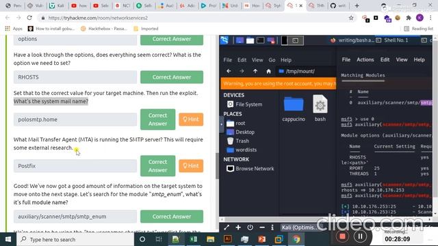Viewport: 438px width, 246px height.
Task: Open the file manager Go menu
Action: (x=272, y=60)
